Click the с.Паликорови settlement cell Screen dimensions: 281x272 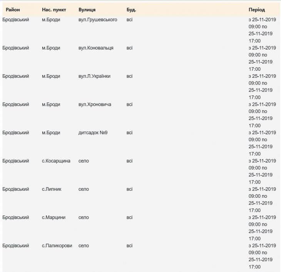(57, 245)
